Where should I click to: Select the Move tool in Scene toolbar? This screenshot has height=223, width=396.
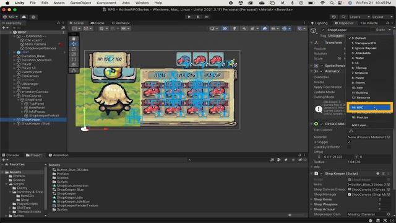[x=74, y=44]
